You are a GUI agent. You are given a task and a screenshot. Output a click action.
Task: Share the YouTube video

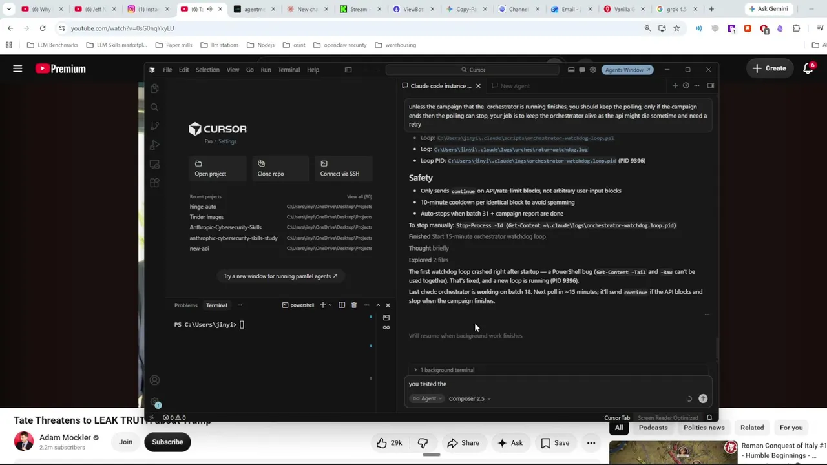463,443
